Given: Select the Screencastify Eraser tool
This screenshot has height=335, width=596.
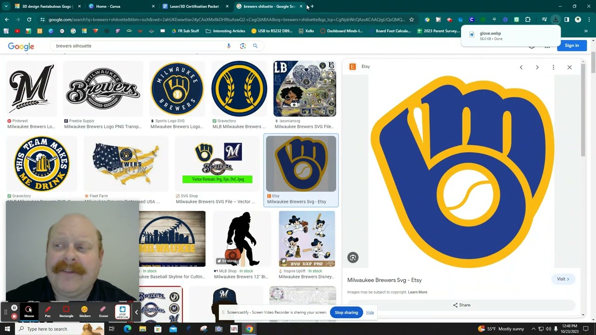Looking at the screenshot, I should pyautogui.click(x=103, y=312).
